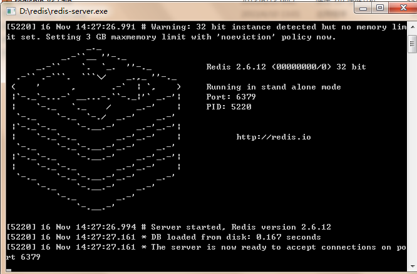The image size is (417, 274).
Task: Click the scrollbar down arrow
Action: coord(412,266)
